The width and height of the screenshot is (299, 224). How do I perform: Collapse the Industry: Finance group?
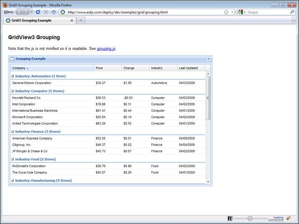(13, 132)
